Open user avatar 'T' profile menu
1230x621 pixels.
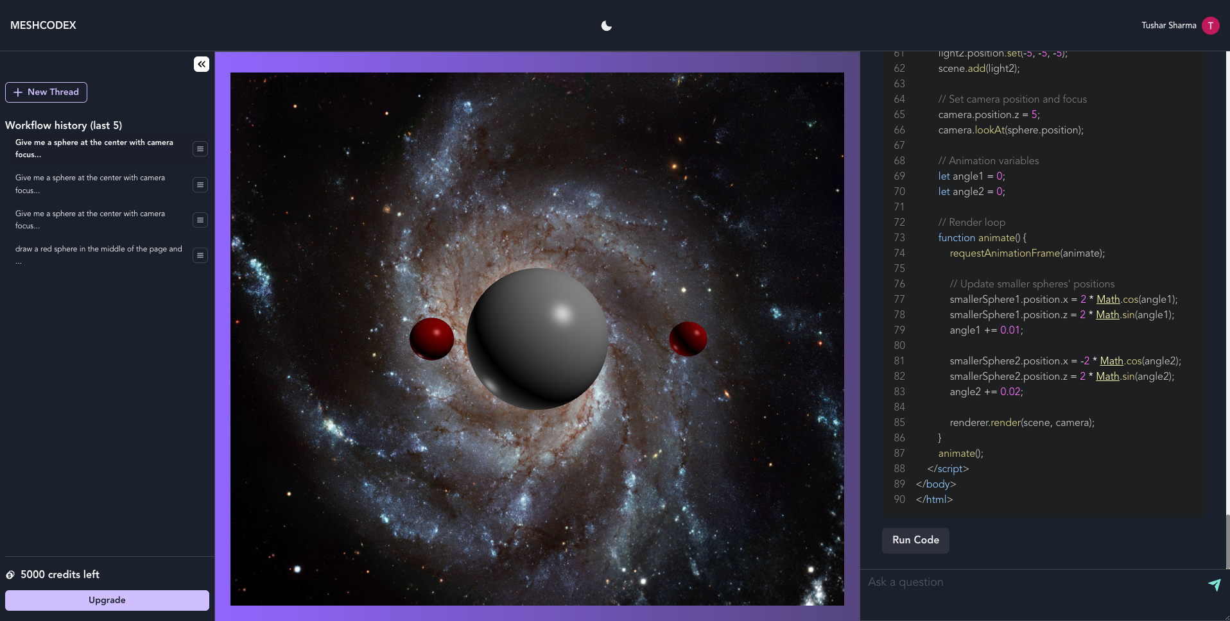[x=1211, y=26]
